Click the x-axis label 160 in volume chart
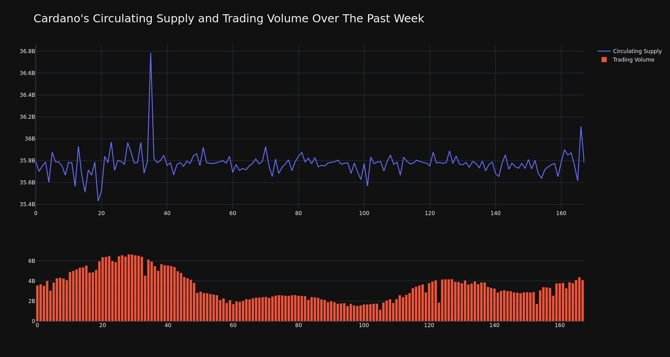Screen dimensions: 670x357 coord(560,325)
